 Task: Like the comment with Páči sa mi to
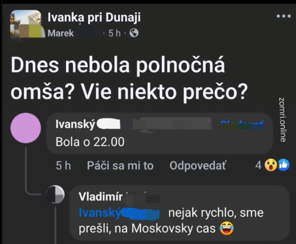[120, 166]
